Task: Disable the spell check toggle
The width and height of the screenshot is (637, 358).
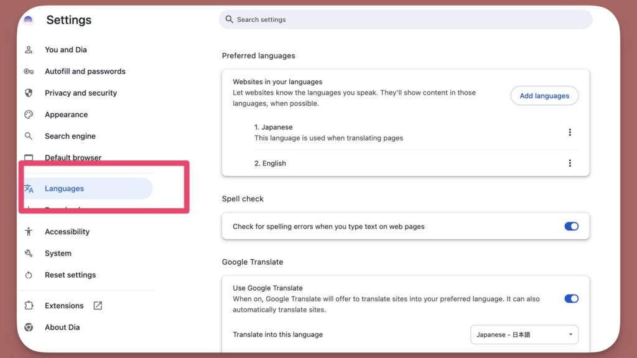Action: pos(571,226)
